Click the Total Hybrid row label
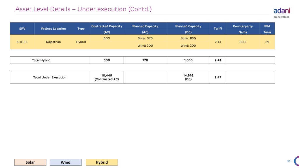 [41, 60]
